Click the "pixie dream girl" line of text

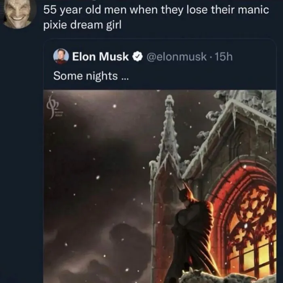click(82, 25)
